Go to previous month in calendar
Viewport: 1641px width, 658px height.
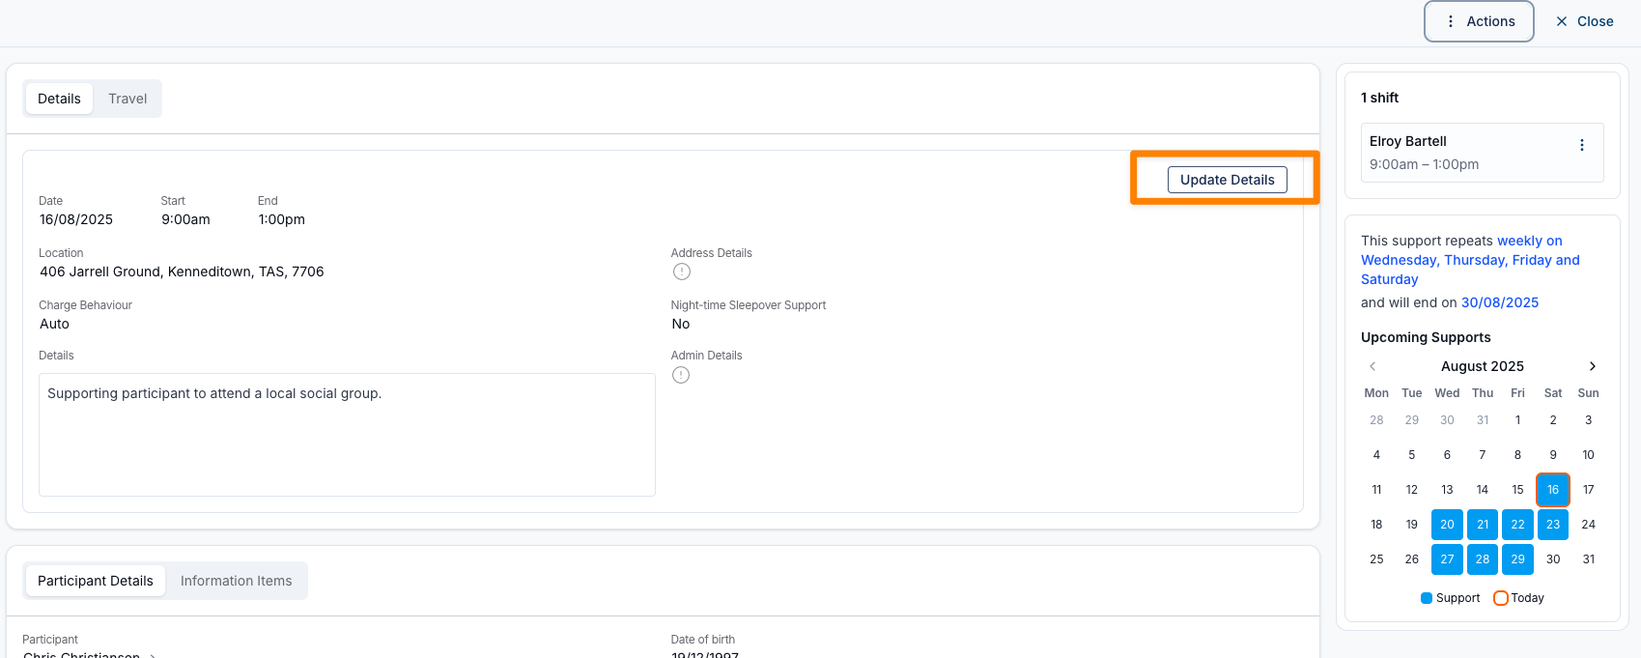(x=1372, y=366)
